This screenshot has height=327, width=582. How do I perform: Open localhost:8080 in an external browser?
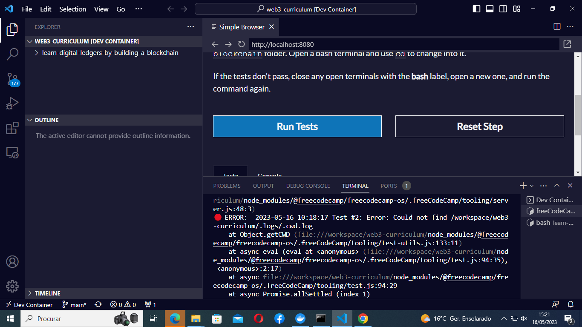coord(567,44)
